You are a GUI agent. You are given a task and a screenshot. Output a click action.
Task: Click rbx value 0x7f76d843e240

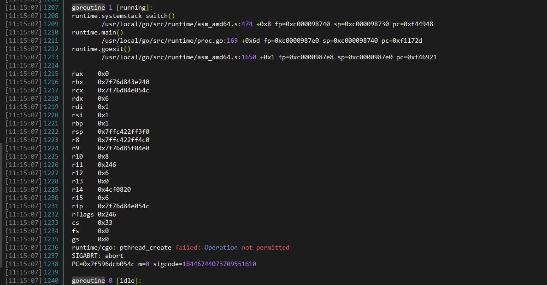pyautogui.click(x=124, y=82)
